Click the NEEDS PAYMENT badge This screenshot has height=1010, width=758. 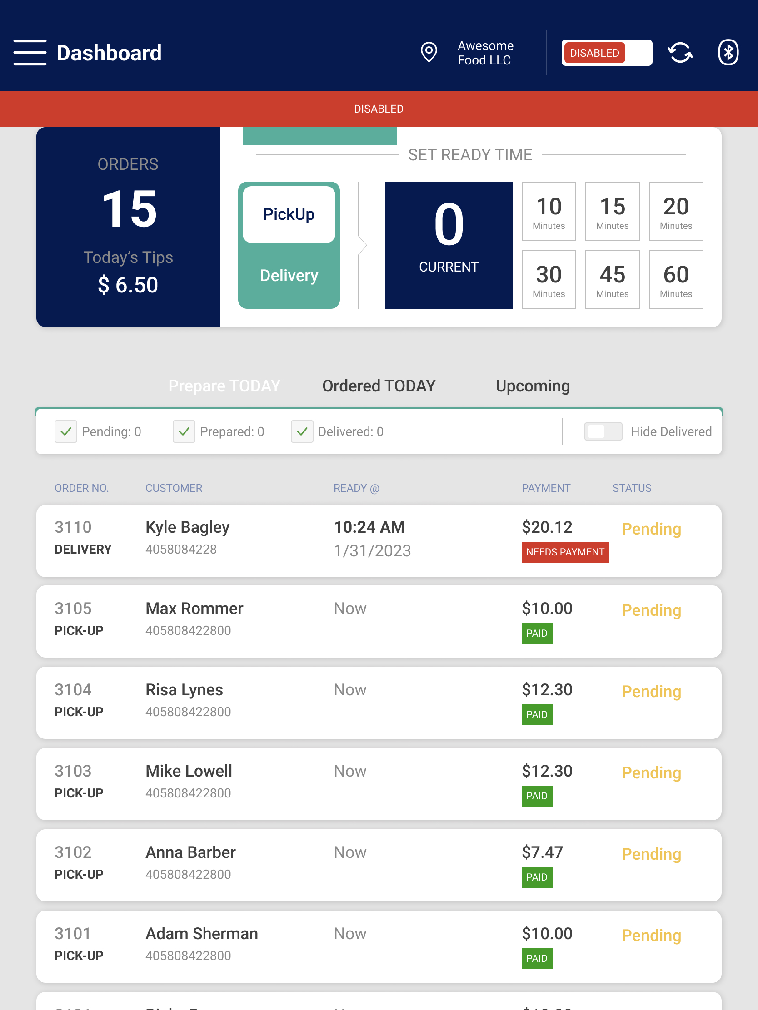click(x=565, y=552)
